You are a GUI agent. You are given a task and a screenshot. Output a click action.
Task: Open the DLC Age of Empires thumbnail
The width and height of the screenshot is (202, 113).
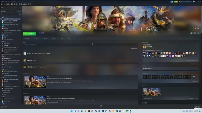click(x=152, y=92)
